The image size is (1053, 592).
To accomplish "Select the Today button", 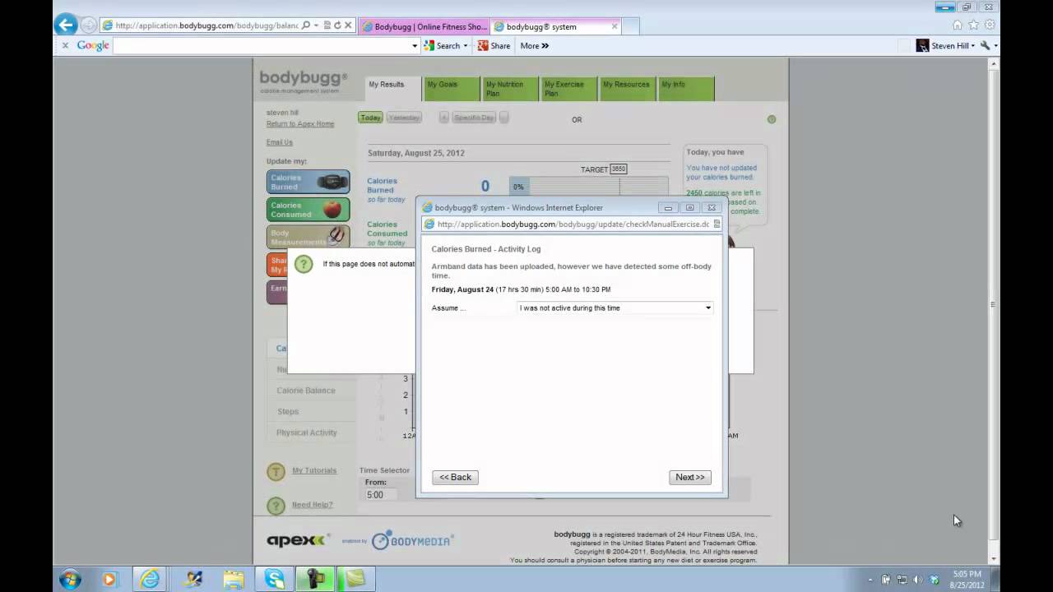I will tap(371, 118).
